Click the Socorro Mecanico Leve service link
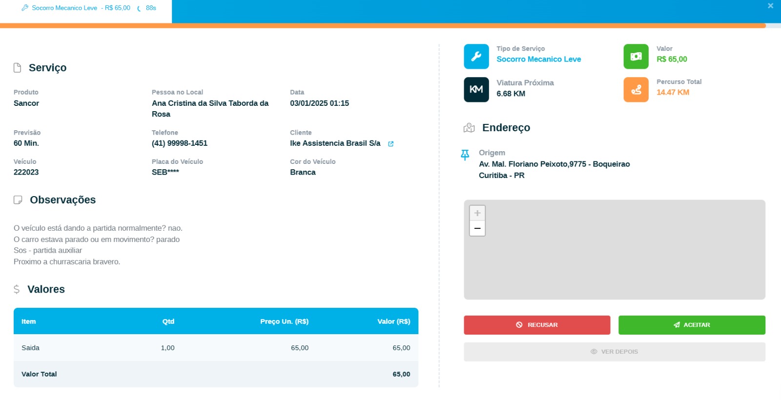The height and width of the screenshot is (400, 781). (538, 59)
